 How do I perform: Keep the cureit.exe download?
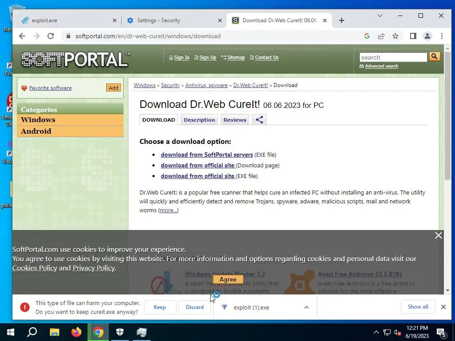(x=160, y=307)
